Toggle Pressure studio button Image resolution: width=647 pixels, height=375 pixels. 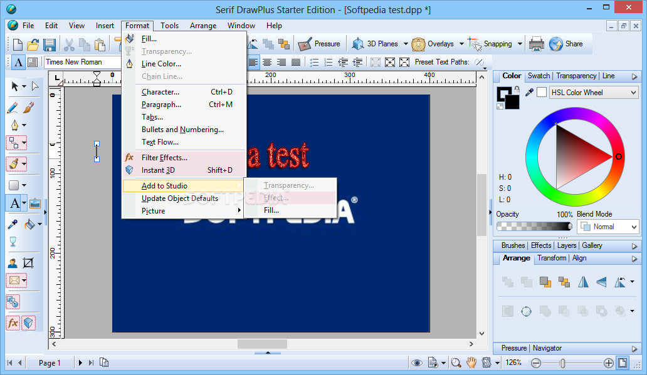pyautogui.click(x=319, y=44)
